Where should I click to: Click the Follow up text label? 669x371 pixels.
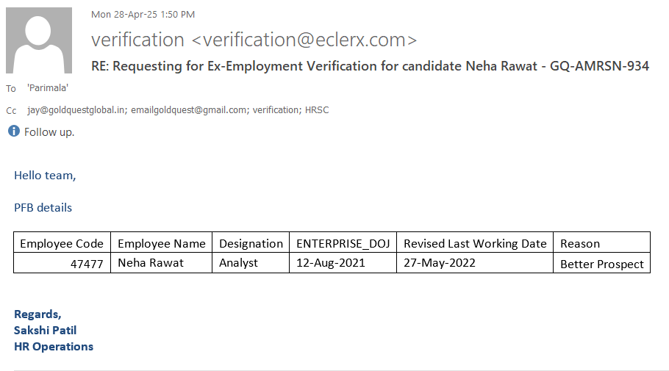coord(49,132)
